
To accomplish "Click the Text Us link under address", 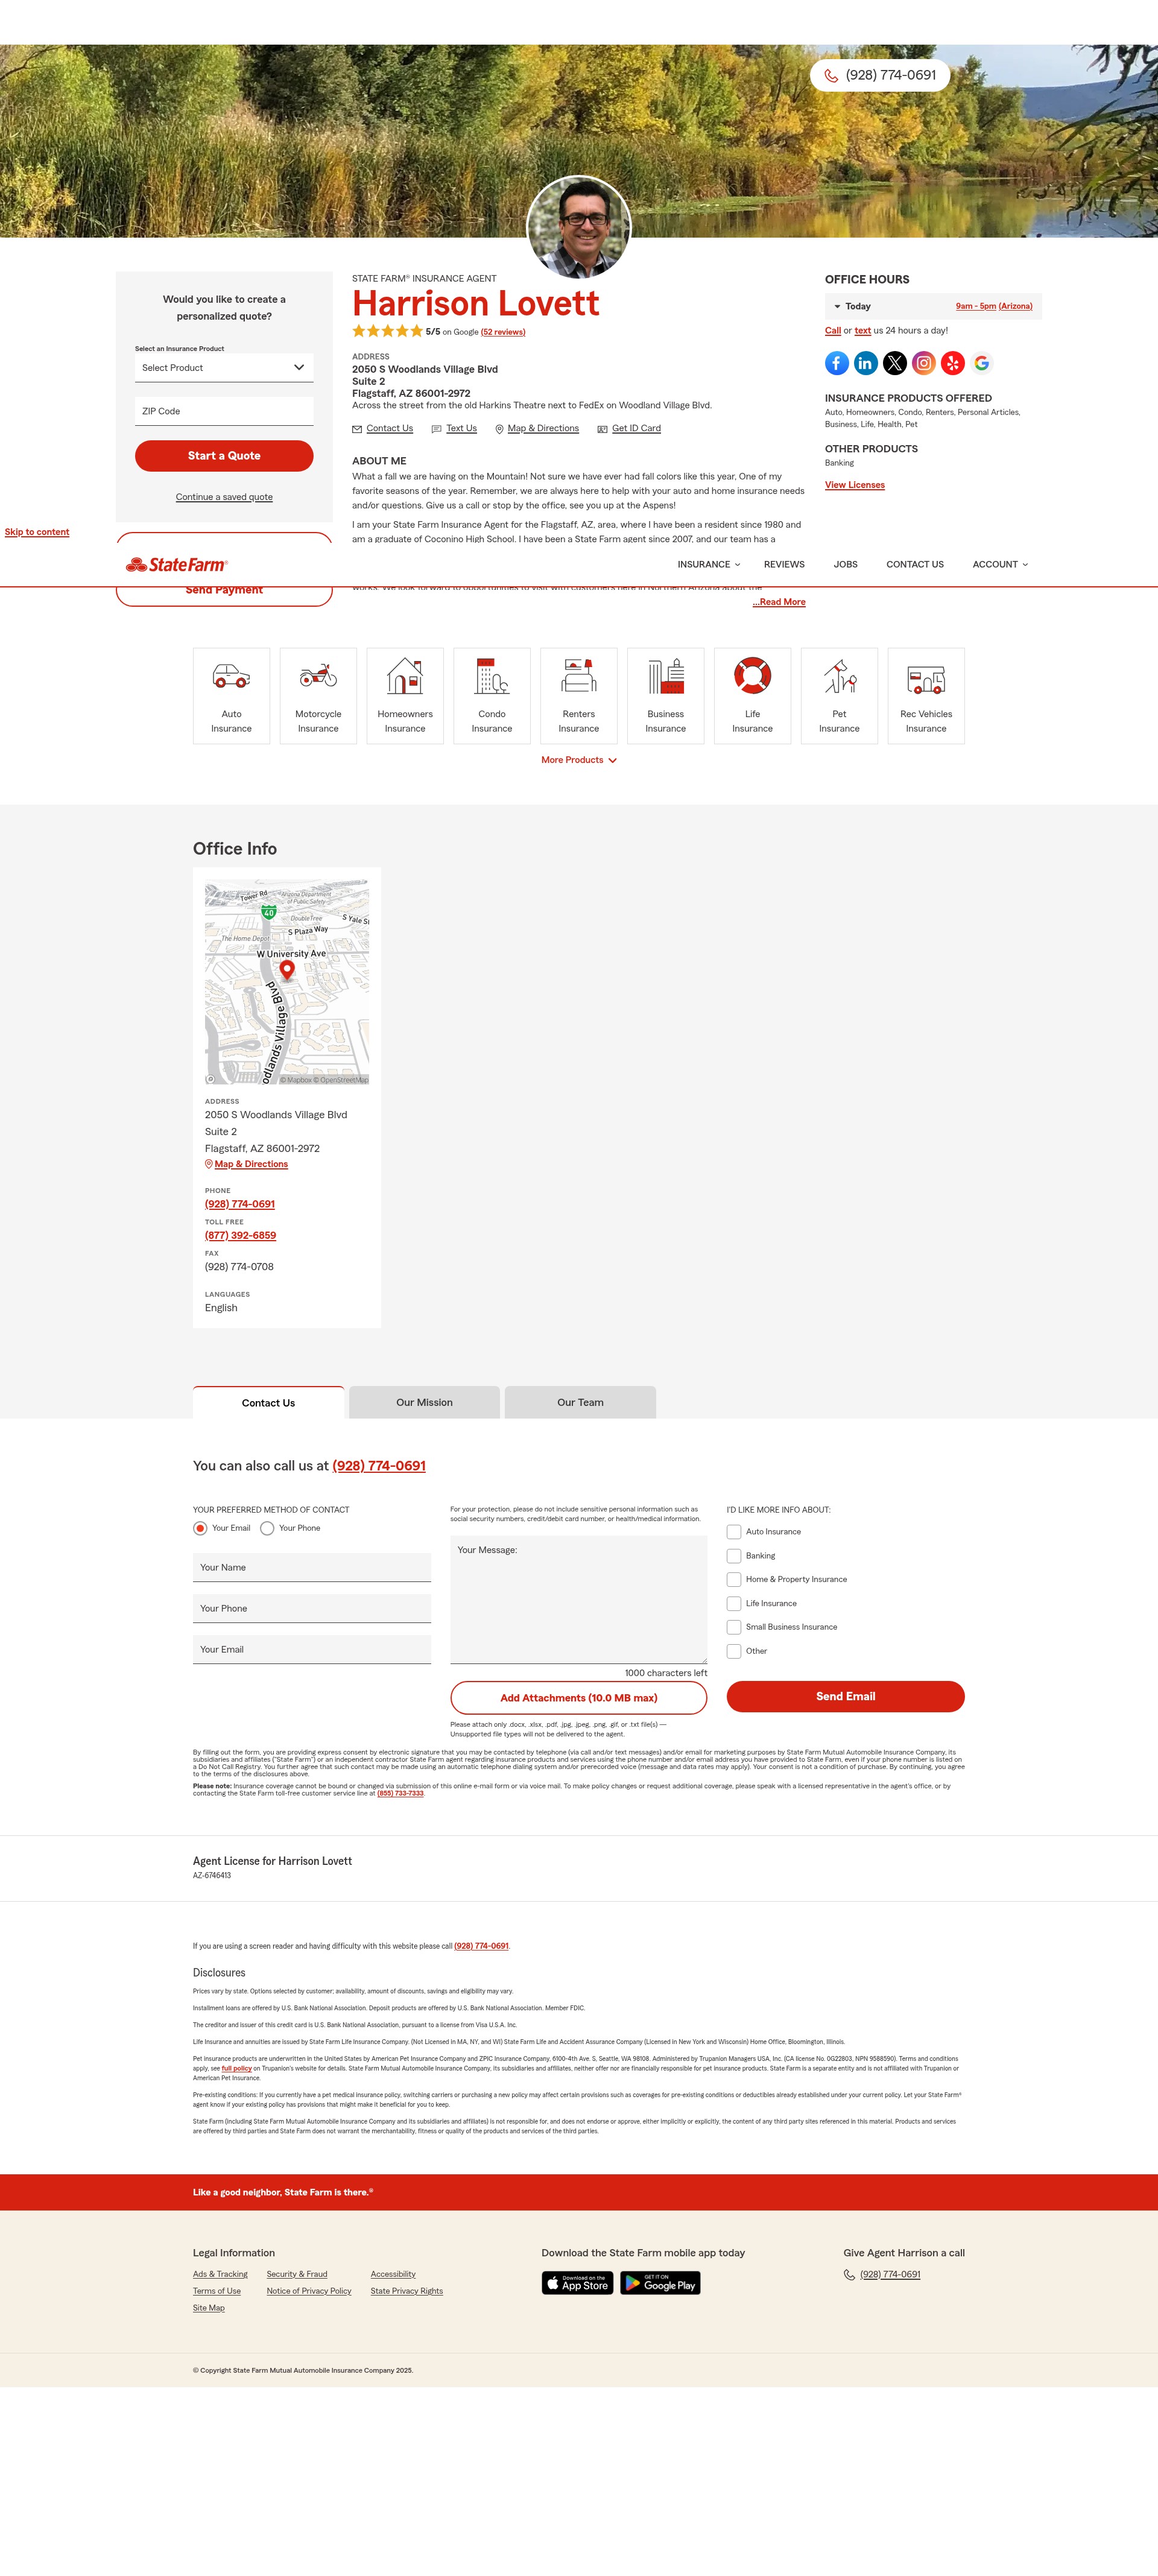I will point(454,429).
